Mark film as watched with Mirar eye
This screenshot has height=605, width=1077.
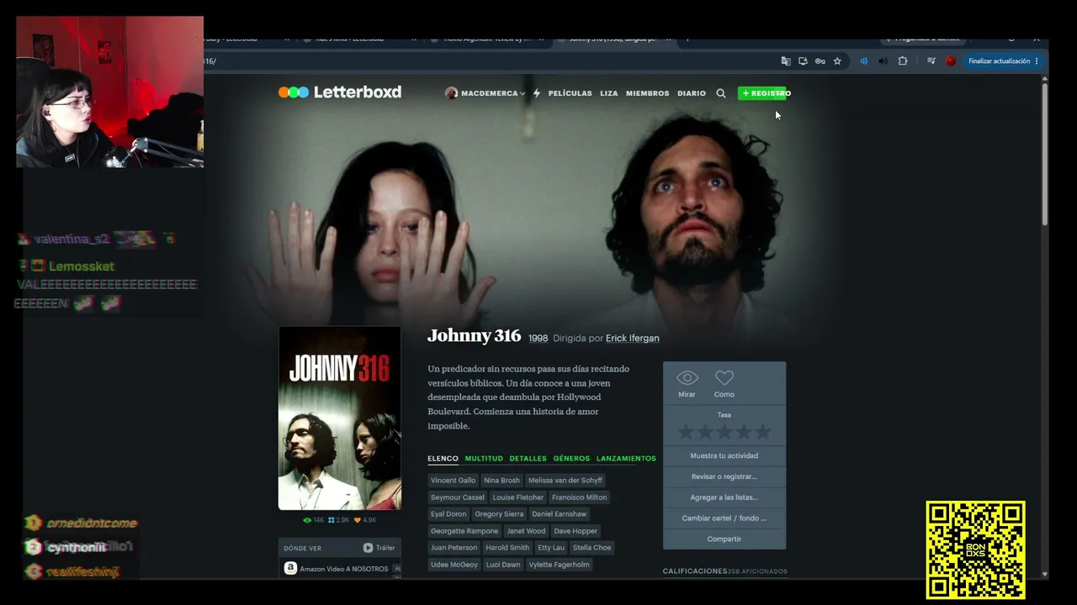pyautogui.click(x=687, y=383)
